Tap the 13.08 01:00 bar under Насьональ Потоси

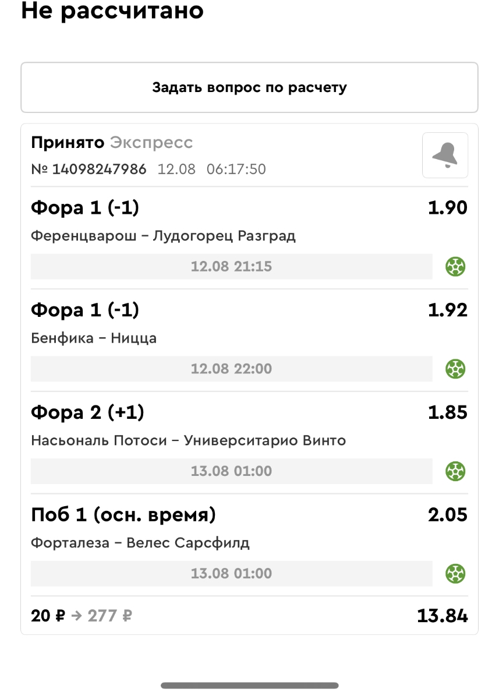(231, 471)
